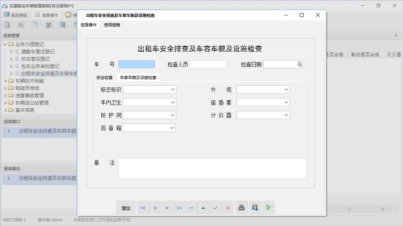Click the magnifier search icon in main toolbar
This screenshot has width=403, height=226.
click(x=7, y=25)
